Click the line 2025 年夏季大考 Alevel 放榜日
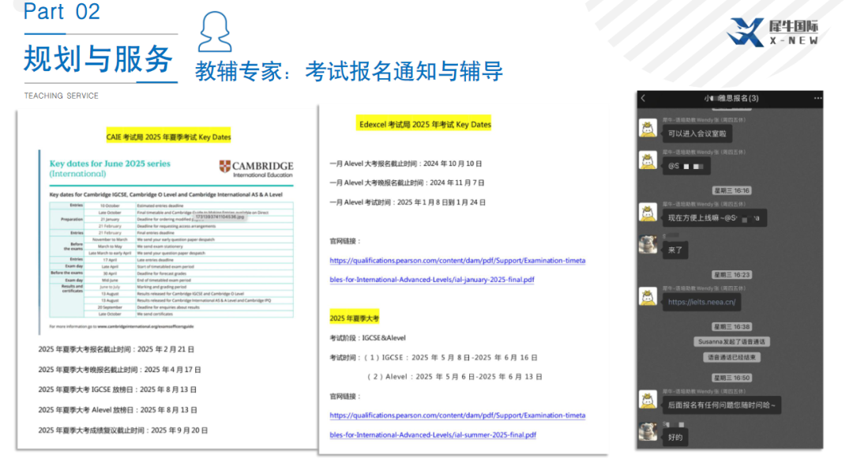853x463 pixels. coord(118,410)
